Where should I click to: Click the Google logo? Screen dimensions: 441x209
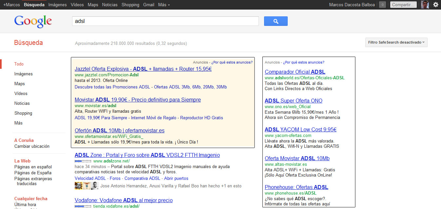click(33, 22)
